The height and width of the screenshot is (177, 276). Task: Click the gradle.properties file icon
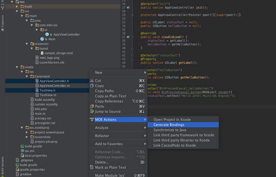17,169
